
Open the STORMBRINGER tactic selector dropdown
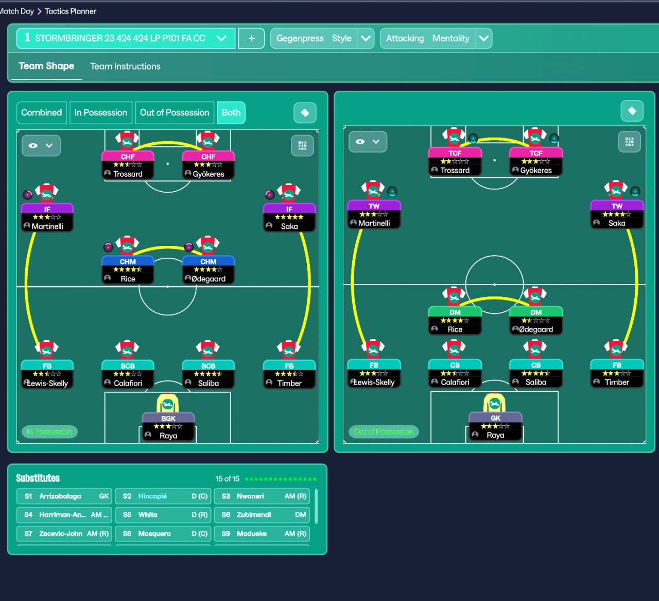tap(126, 38)
